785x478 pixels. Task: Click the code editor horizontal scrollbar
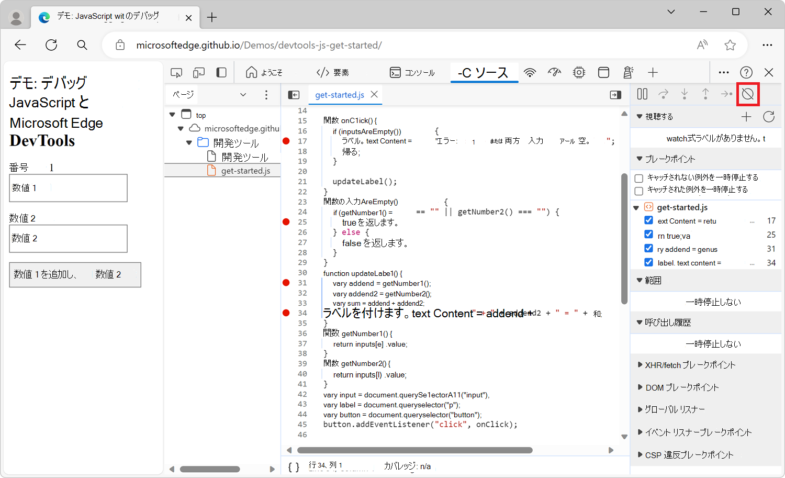click(x=414, y=450)
